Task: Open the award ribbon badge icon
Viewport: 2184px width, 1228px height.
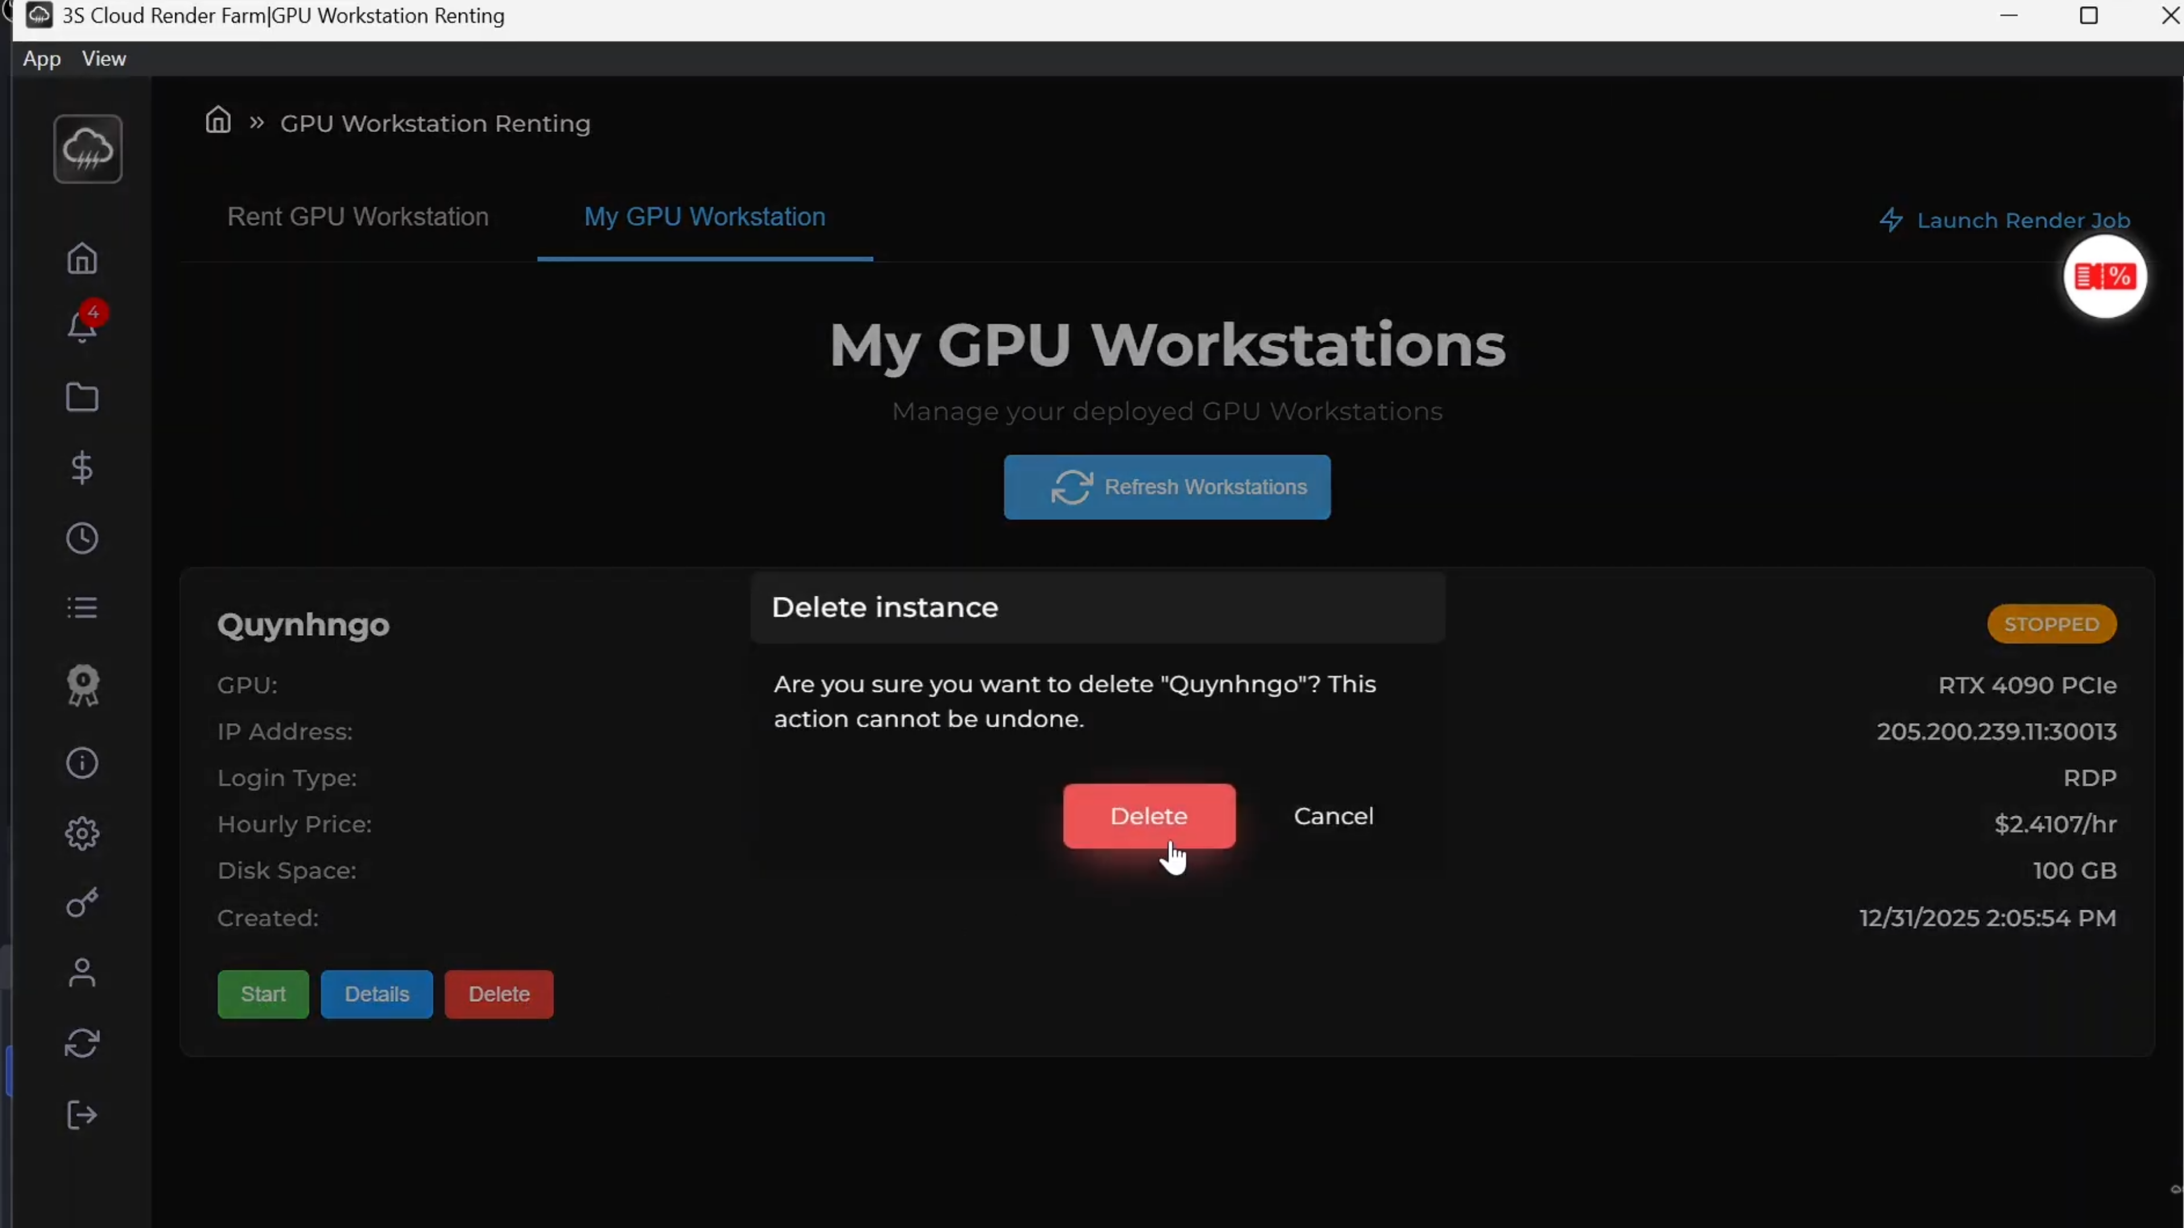Action: [82, 686]
